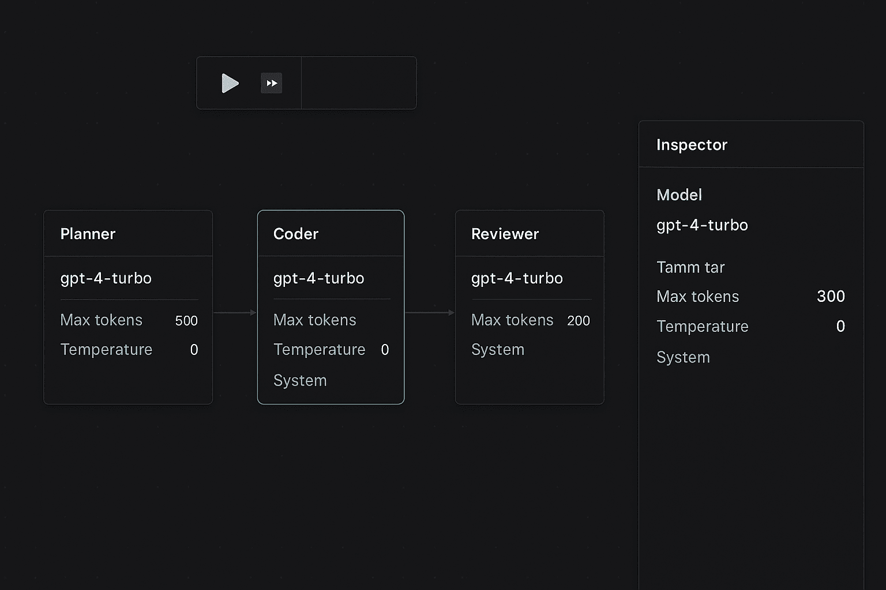
Task: Click Tamm tar row in Inspector
Action: [690, 267]
